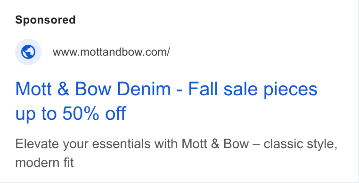The image size is (359, 183).
Task: Click the 'modern fit' description line
Action: point(44,163)
